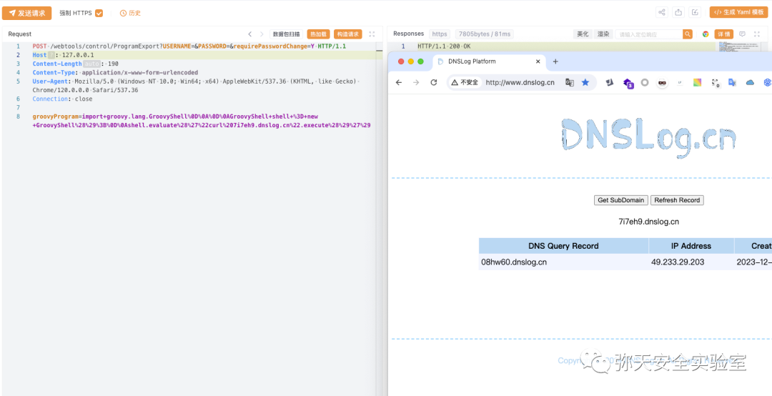
Task: Go to previous request with left chevron
Action: [x=249, y=34]
